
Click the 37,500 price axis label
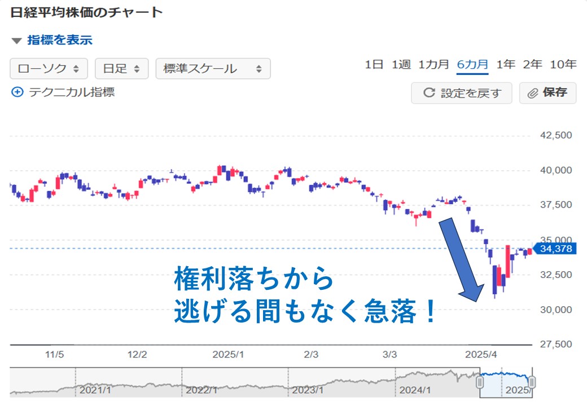(556, 205)
